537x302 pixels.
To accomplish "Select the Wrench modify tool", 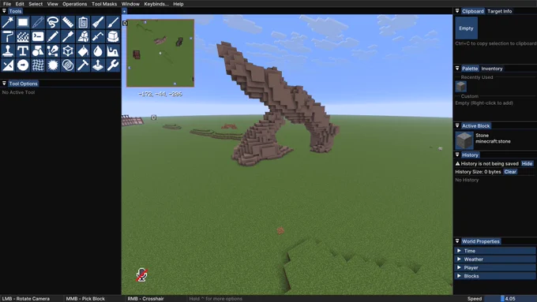I will (x=113, y=65).
